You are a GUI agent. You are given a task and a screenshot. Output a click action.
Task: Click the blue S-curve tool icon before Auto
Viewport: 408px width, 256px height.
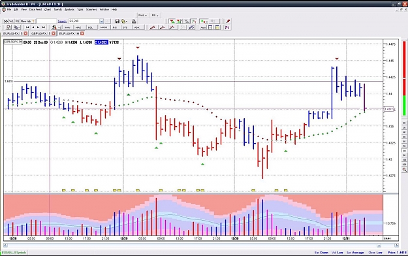(191, 27)
